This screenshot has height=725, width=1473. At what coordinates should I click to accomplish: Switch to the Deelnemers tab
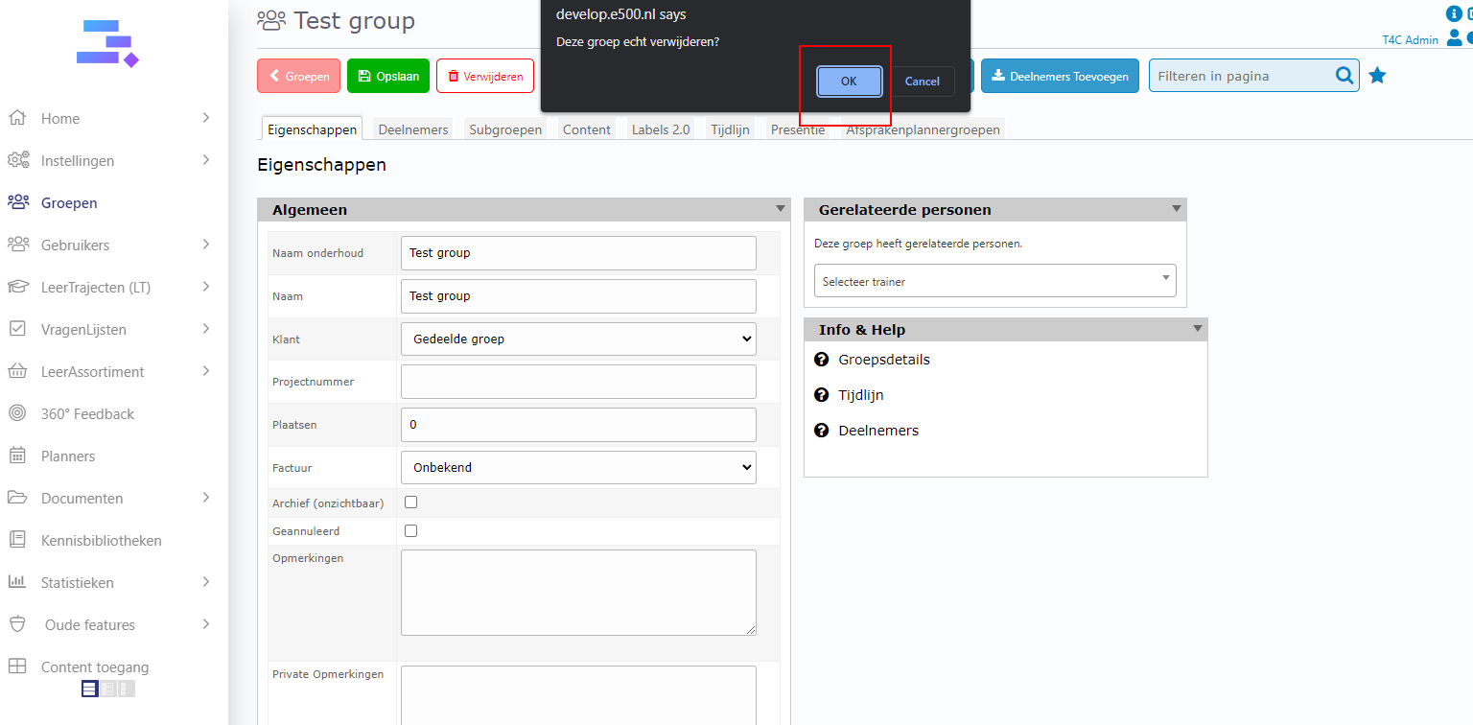[x=412, y=129]
